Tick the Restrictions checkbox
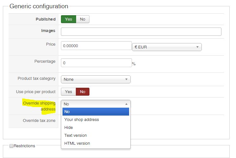 pos(11,146)
